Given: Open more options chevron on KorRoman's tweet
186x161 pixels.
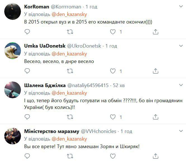Looking at the screenshot, I should tap(178, 7).
